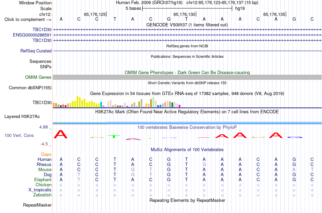The height and width of the screenshot is (213, 322).
Task: Click the 'Human Feb. 2009 (GRCh37/hg19)' title
Action: pyautogui.click(x=149, y=3)
